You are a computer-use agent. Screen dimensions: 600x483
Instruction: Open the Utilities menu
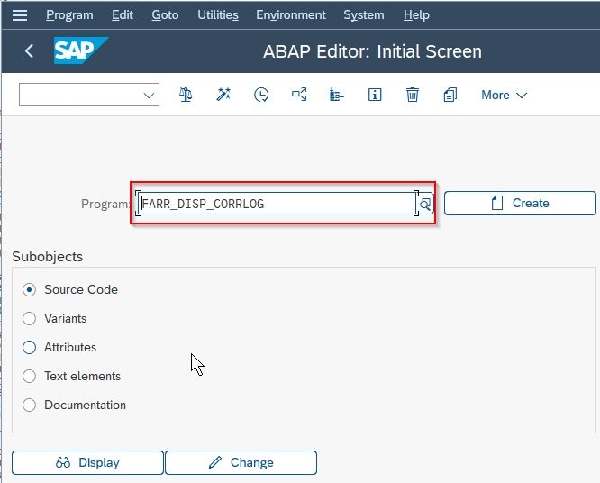coord(218,15)
